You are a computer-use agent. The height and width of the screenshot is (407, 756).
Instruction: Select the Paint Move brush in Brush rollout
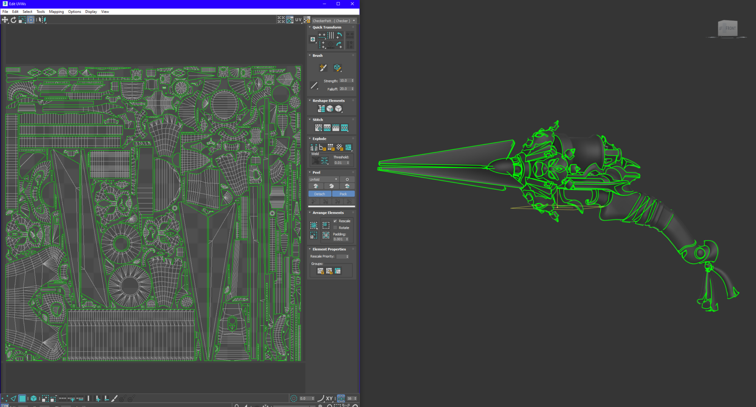(322, 68)
